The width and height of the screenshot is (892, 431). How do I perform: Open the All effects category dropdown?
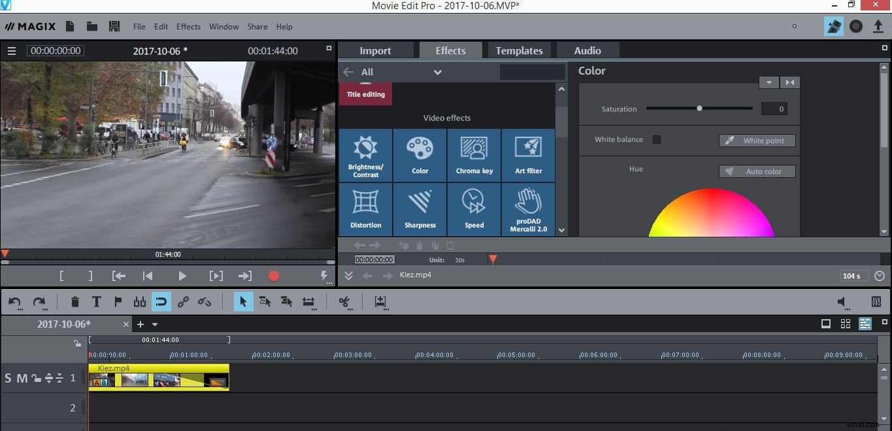click(x=437, y=72)
